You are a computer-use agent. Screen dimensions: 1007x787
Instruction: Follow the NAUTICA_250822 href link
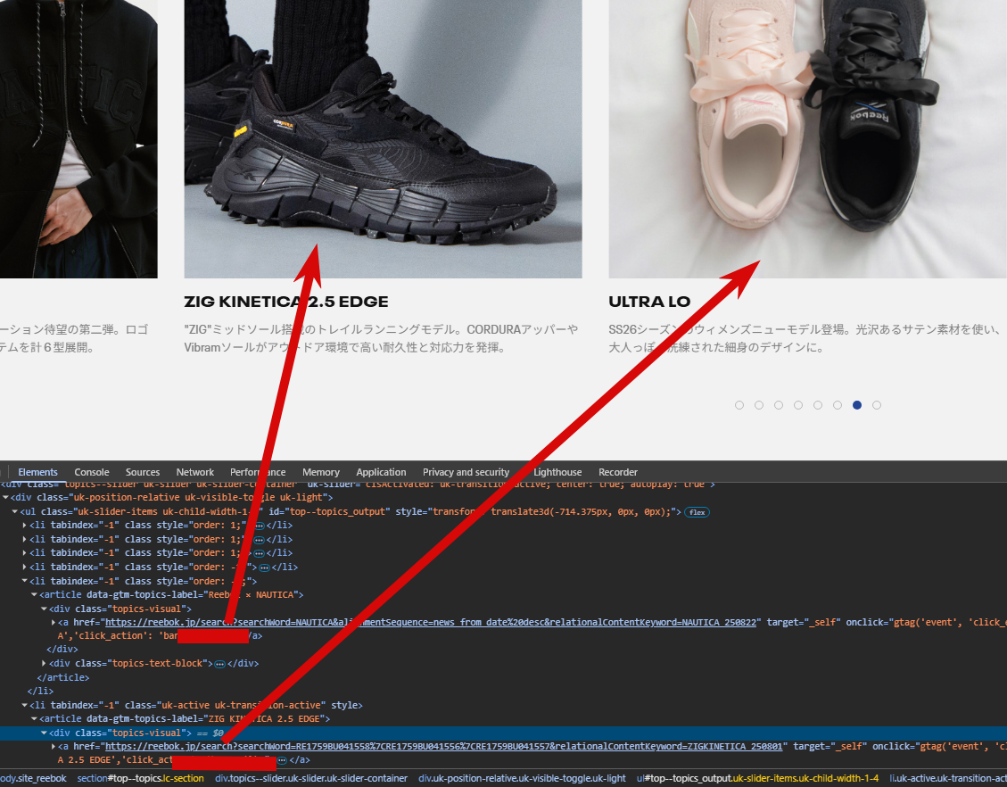(431, 623)
